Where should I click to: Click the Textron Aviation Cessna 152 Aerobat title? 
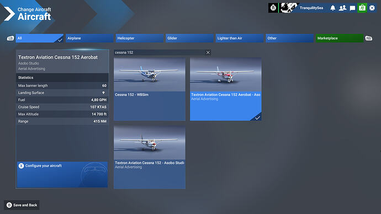pos(58,57)
